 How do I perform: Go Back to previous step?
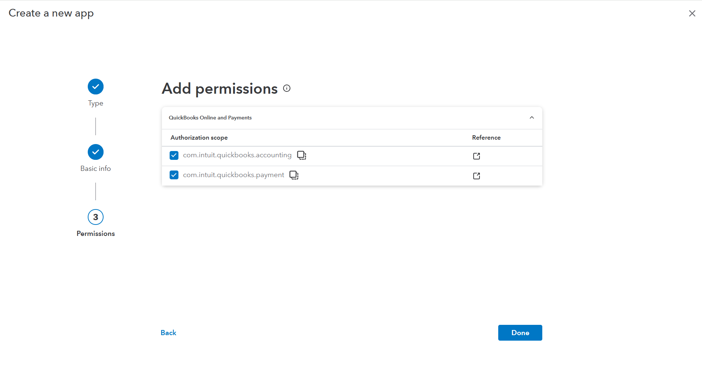169,333
